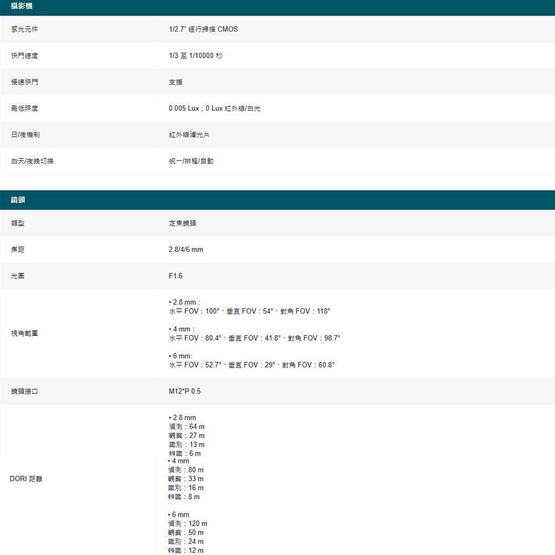
Task: Select the 日/夜機制 row
Action: [23, 134]
